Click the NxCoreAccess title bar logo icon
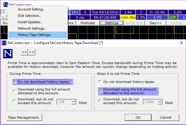 coord(6,5)
